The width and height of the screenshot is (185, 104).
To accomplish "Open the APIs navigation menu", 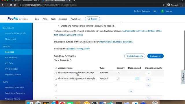I will click(x=45, y=19).
